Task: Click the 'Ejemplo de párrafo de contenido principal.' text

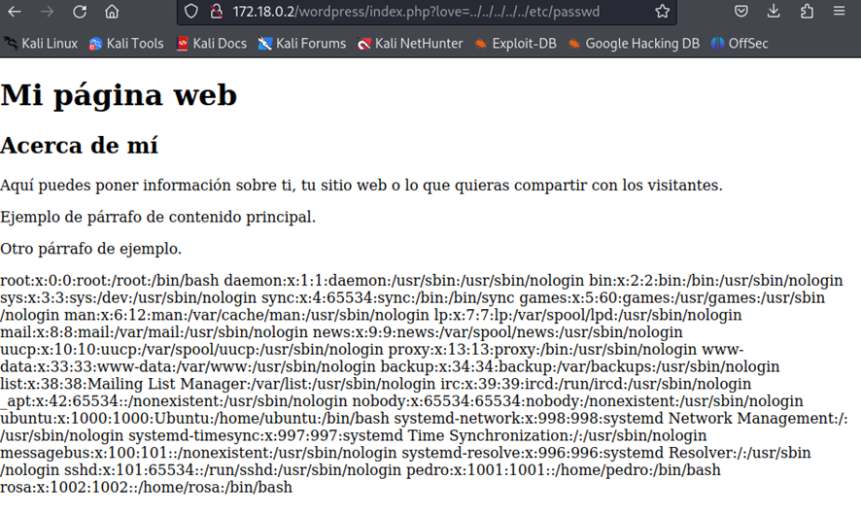Action: pyautogui.click(x=158, y=217)
